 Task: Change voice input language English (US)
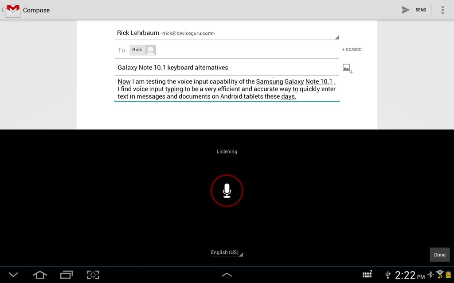(227, 252)
